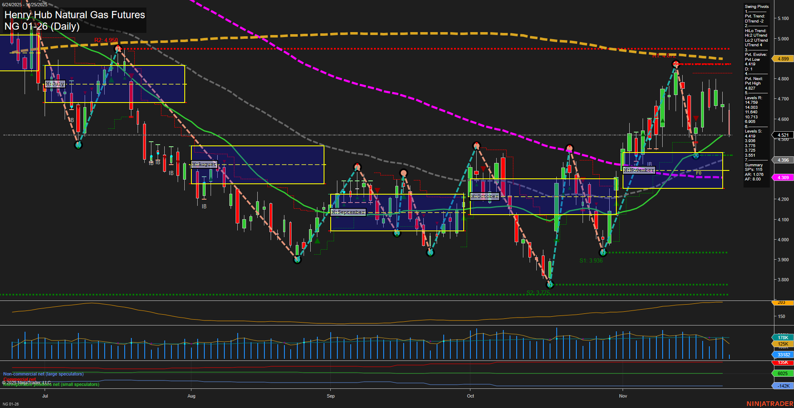Select the cyan 178K tag on the COT panel axis
The image size is (794, 408).
point(783,337)
